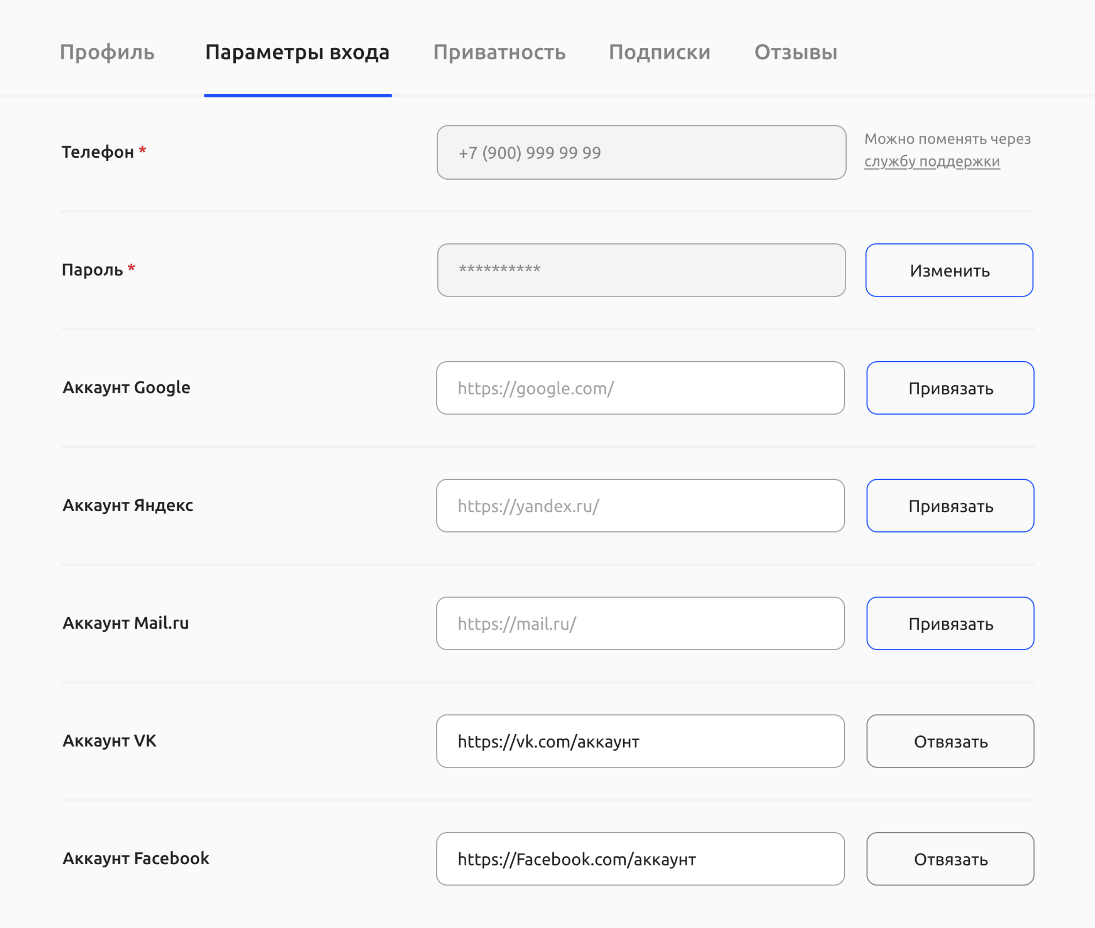The image size is (1095, 928).
Task: Click the Facebook account URL field
Action: point(640,859)
